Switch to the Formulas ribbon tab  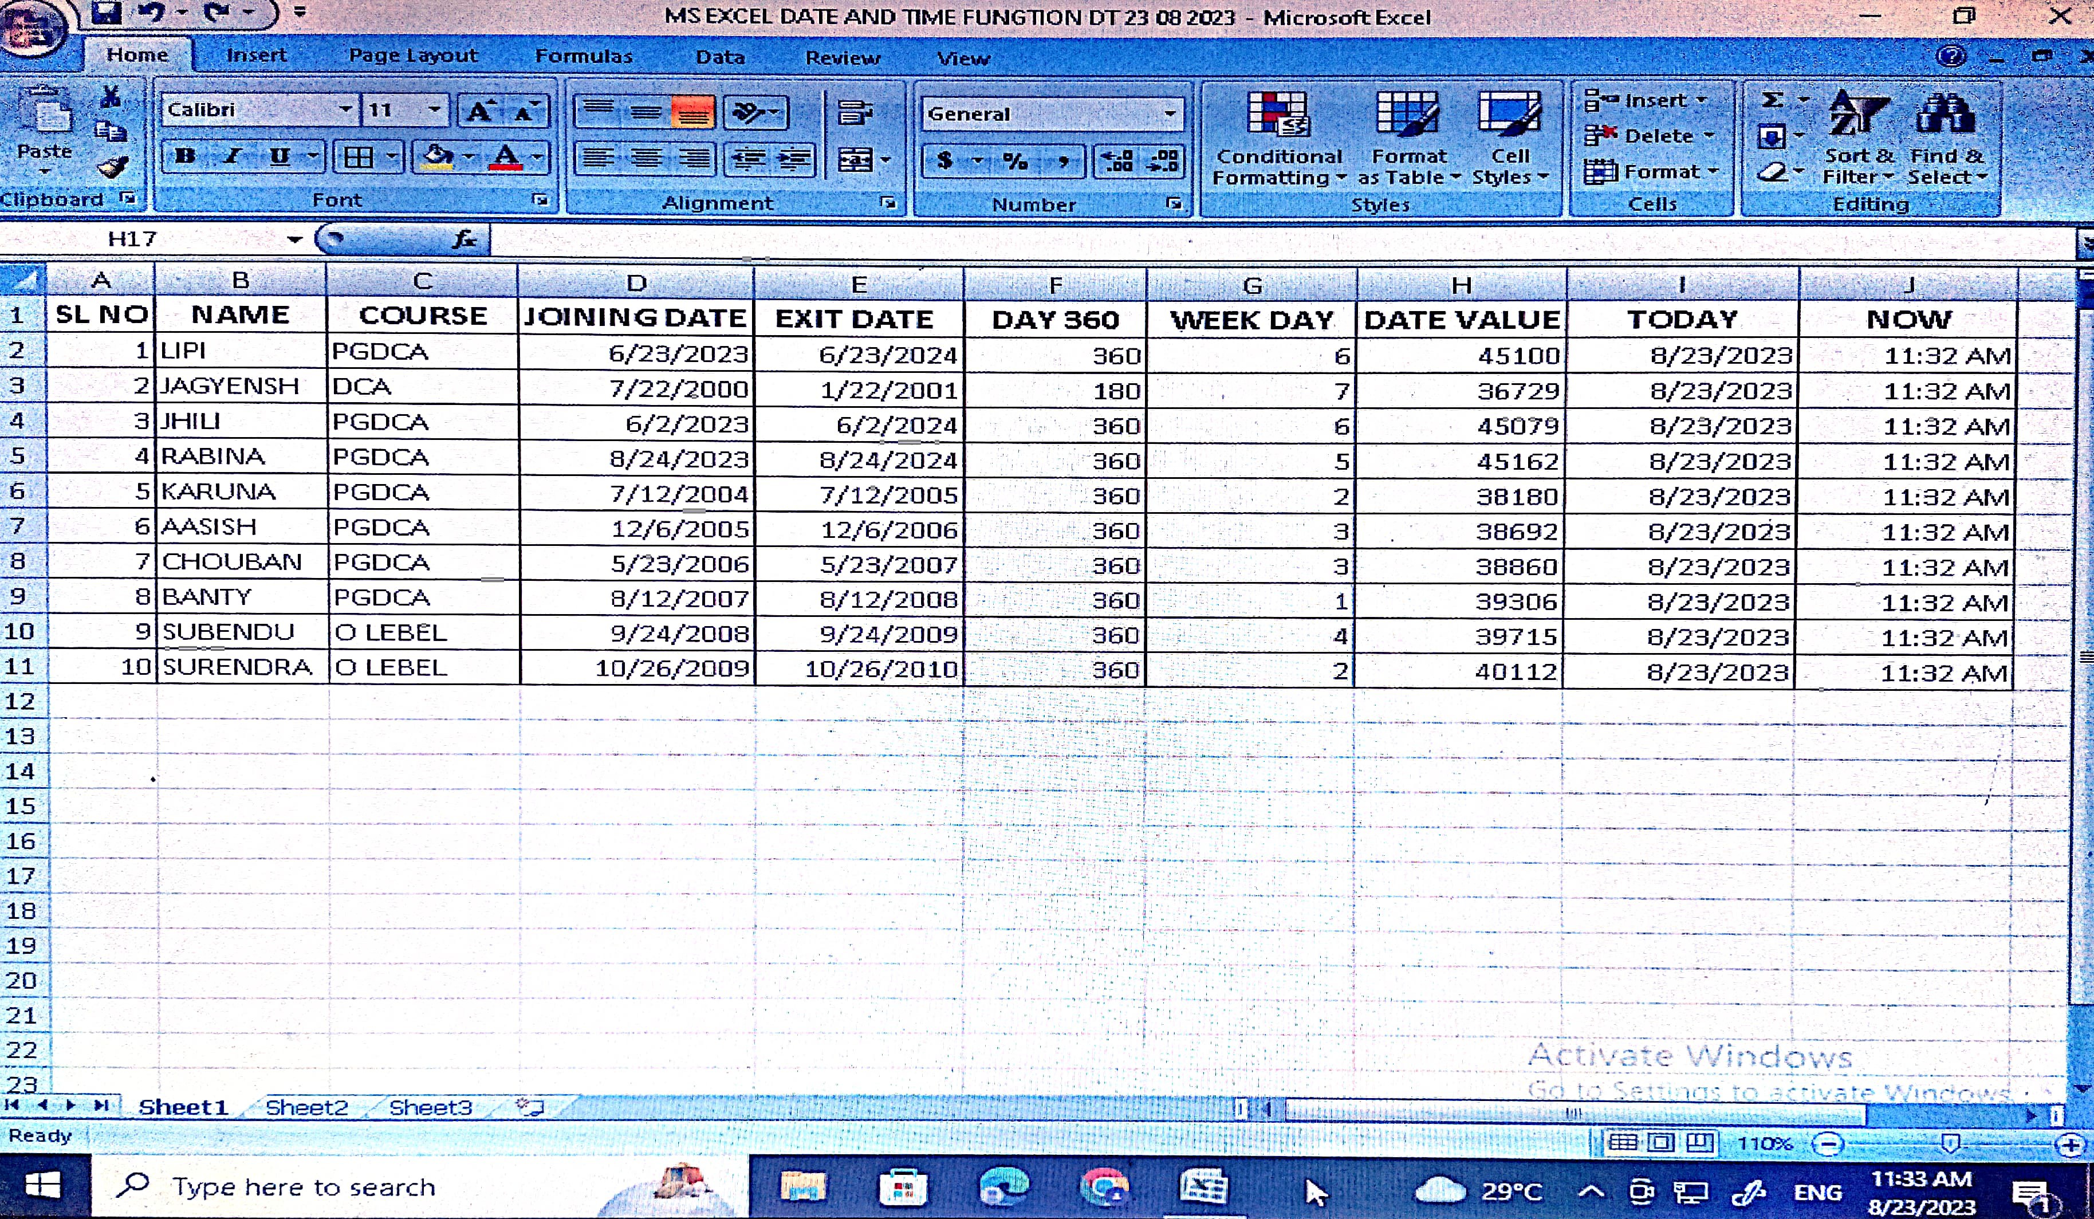[x=583, y=57]
